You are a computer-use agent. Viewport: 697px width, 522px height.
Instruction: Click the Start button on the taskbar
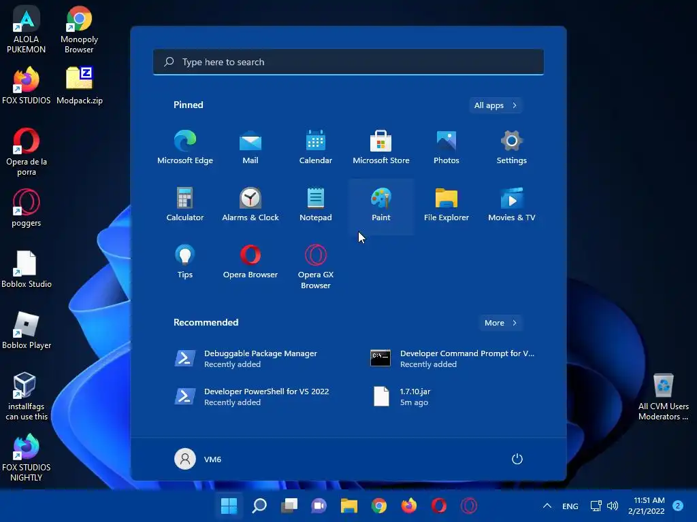tap(229, 506)
